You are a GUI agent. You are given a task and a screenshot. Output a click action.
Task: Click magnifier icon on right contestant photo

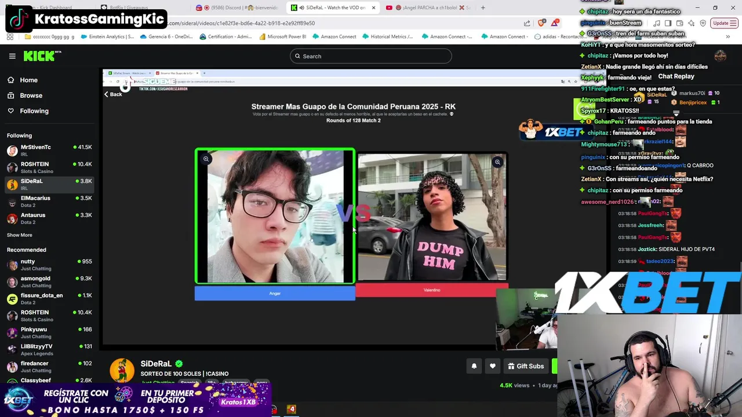tap(497, 162)
